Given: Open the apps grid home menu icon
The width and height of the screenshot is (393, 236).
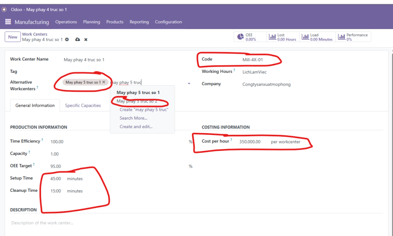Looking at the screenshot, I should click(8, 22).
